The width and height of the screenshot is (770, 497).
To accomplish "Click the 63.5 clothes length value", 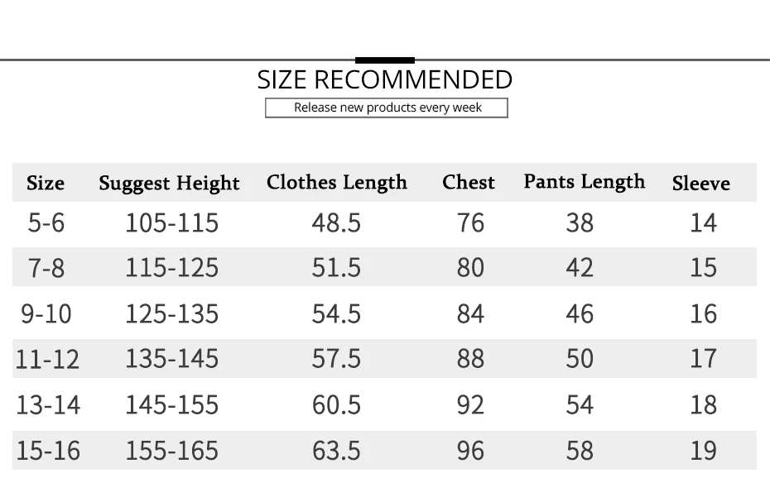I will (x=336, y=451).
